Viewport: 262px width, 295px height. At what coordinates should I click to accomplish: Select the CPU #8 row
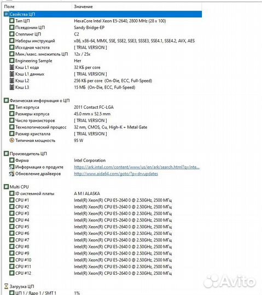(91, 246)
